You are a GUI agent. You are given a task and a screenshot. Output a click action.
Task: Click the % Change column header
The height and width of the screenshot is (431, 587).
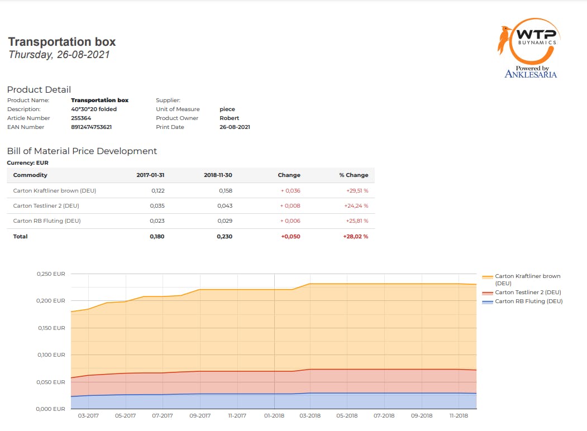coord(353,175)
